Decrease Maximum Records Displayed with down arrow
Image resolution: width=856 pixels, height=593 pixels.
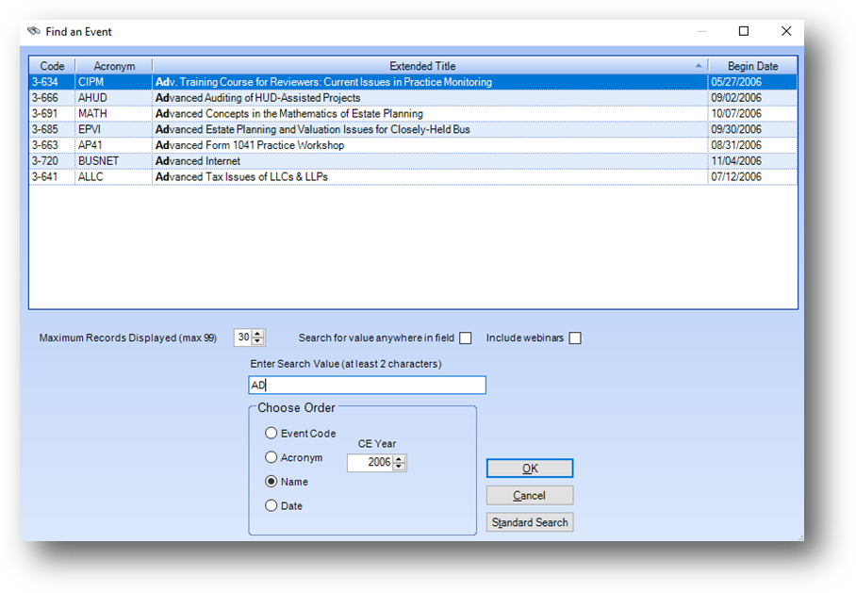click(x=257, y=341)
